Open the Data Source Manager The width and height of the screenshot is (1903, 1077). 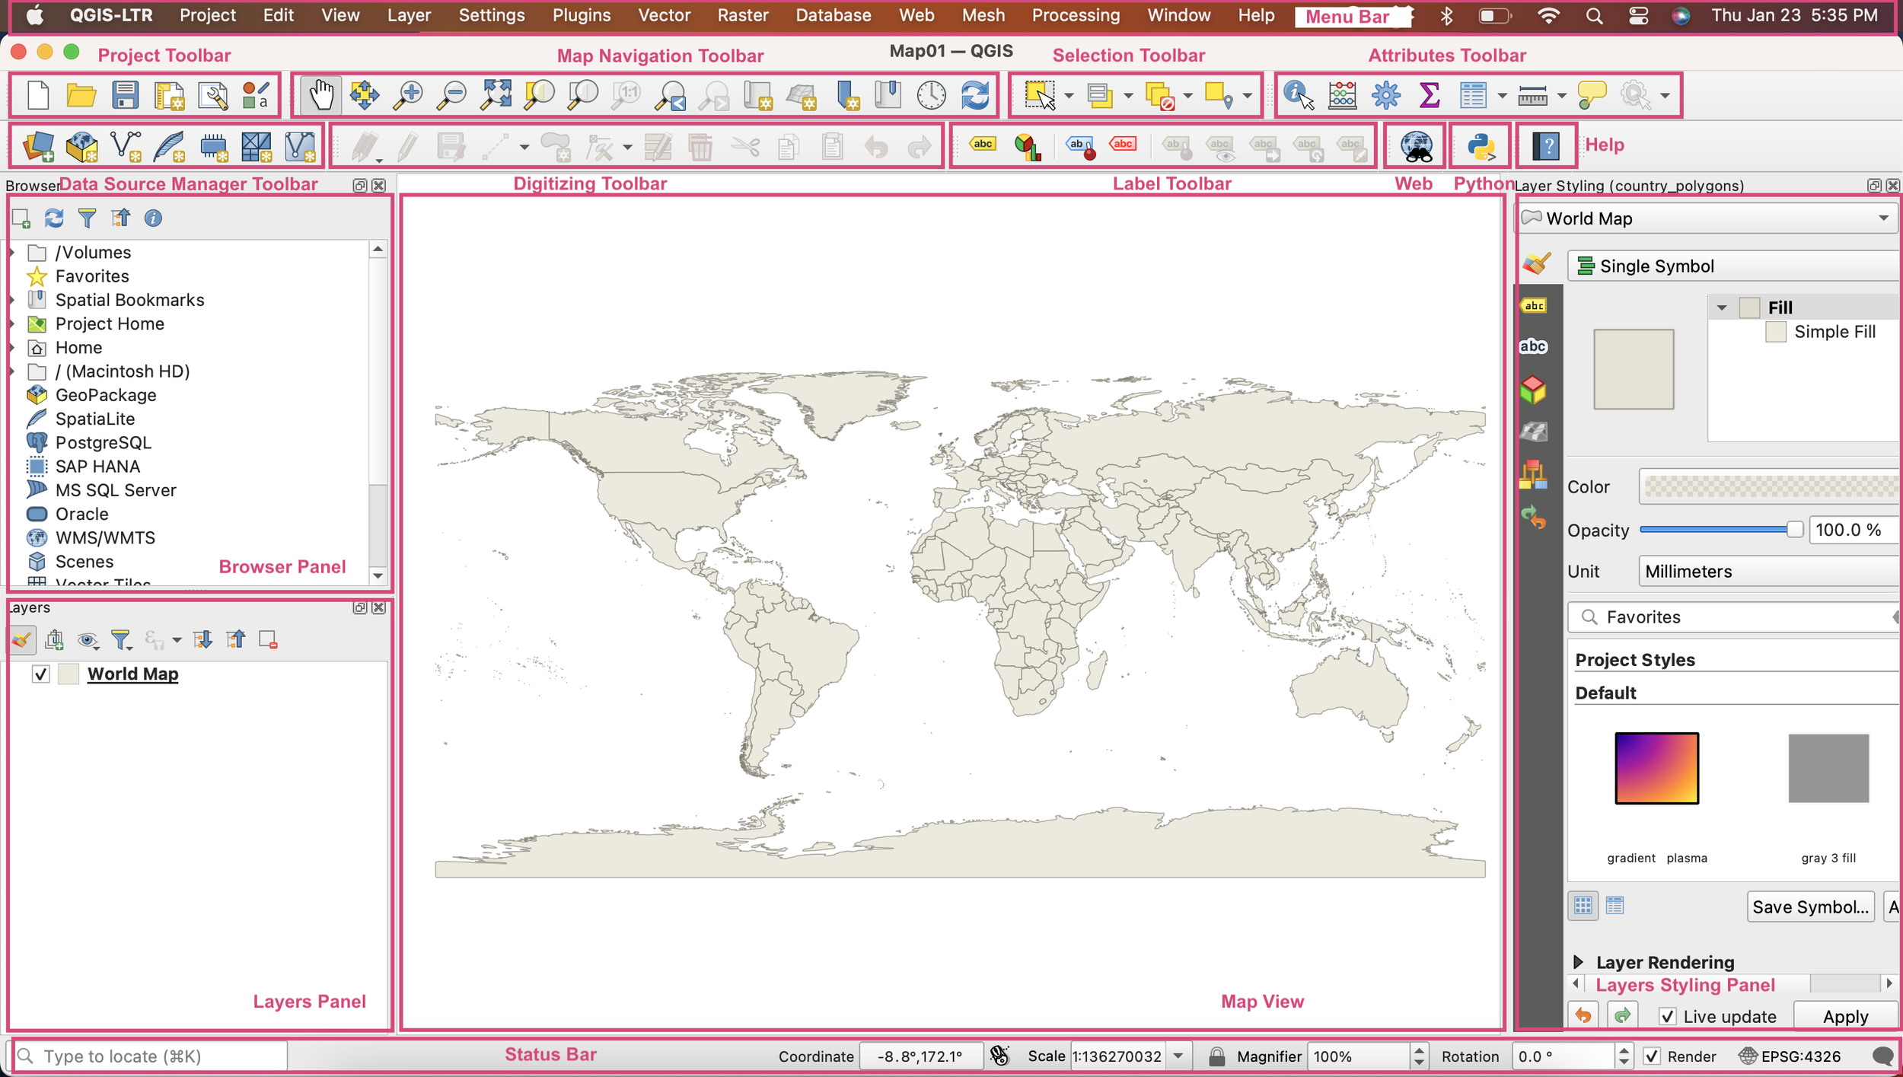tap(40, 145)
